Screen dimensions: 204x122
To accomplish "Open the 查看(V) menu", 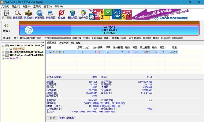I will (48, 6).
